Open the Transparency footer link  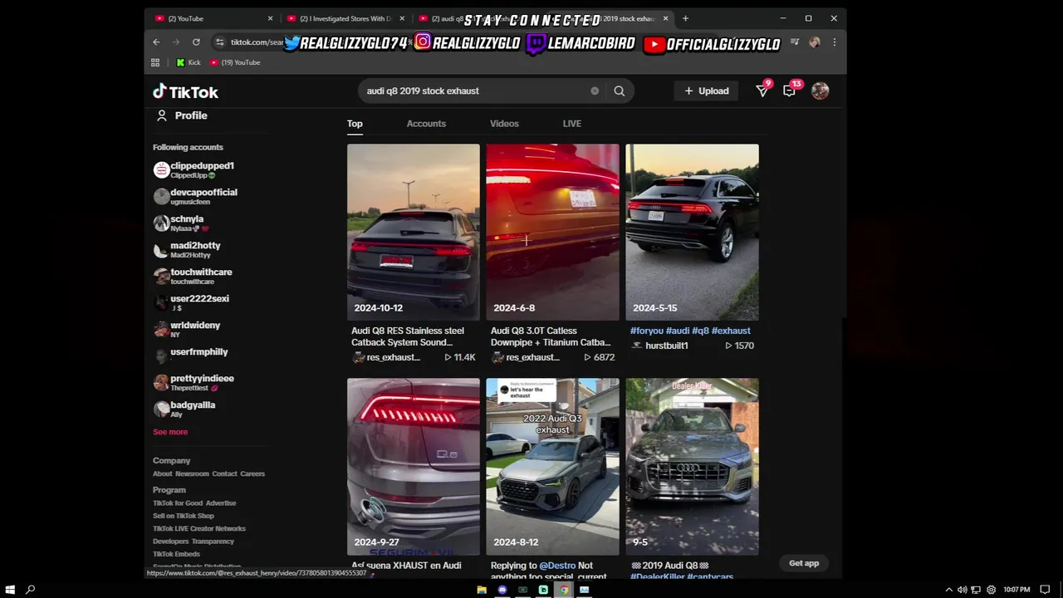[213, 542]
